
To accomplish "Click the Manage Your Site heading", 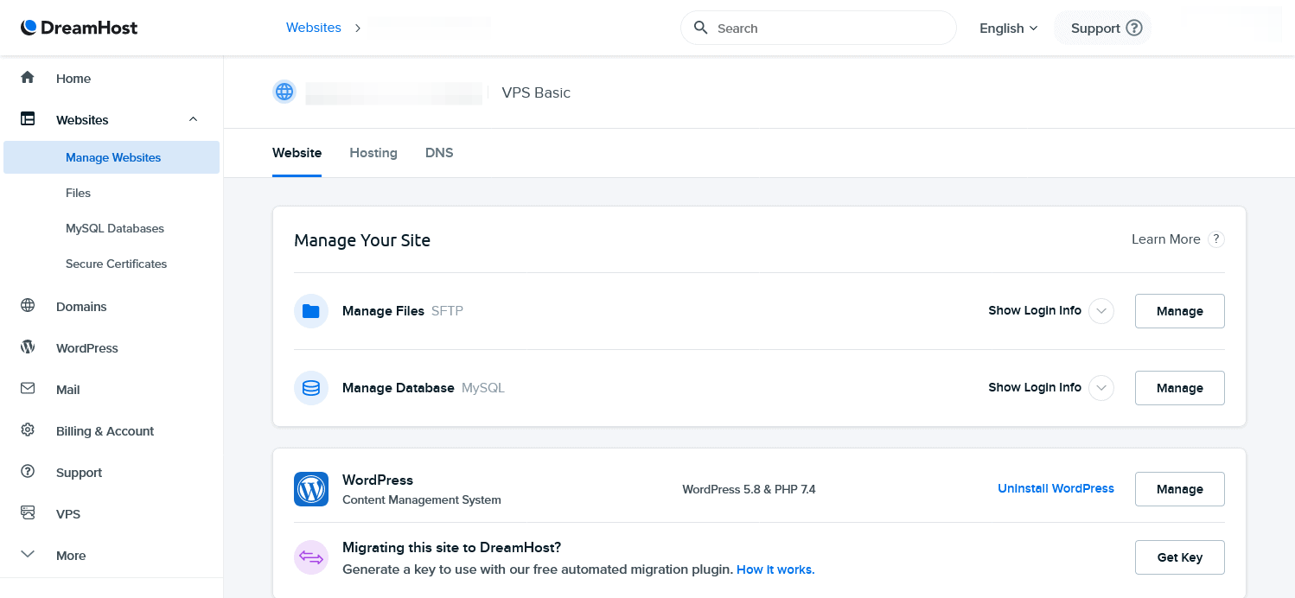I will tap(362, 240).
